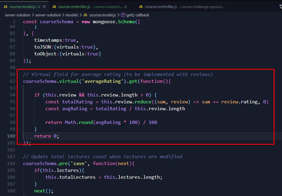Click the update lectures comment on line 103
The image size is (282, 196).
[102, 157]
